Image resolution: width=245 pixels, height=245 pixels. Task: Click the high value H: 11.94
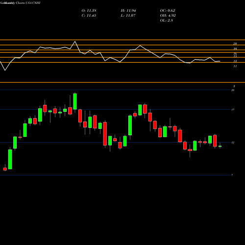tap(128, 11)
